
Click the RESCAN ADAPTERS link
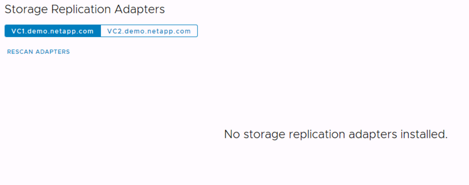[x=39, y=52]
